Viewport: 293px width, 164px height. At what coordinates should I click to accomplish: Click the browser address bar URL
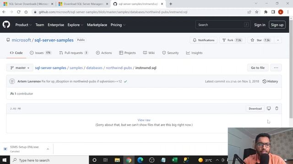(113, 12)
